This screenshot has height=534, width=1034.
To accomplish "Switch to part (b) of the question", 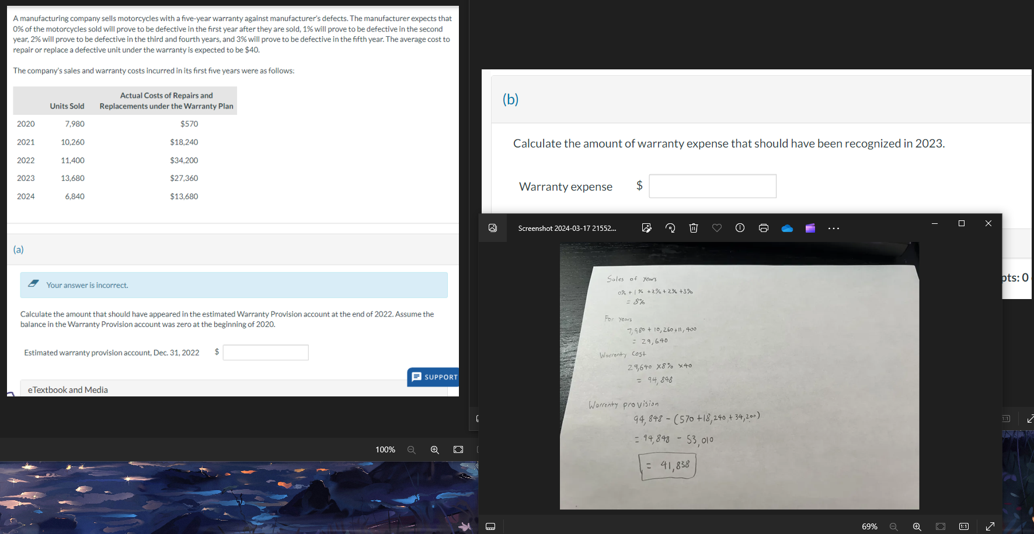I will (x=511, y=99).
